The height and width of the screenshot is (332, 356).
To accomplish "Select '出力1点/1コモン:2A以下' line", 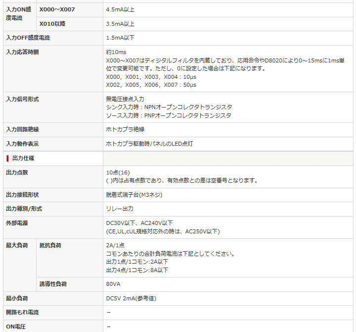I will coord(137,262).
